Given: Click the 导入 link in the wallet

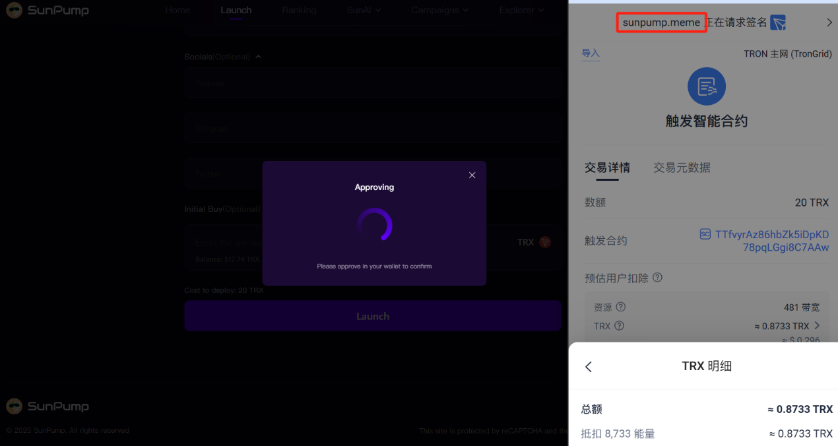Looking at the screenshot, I should [x=591, y=53].
